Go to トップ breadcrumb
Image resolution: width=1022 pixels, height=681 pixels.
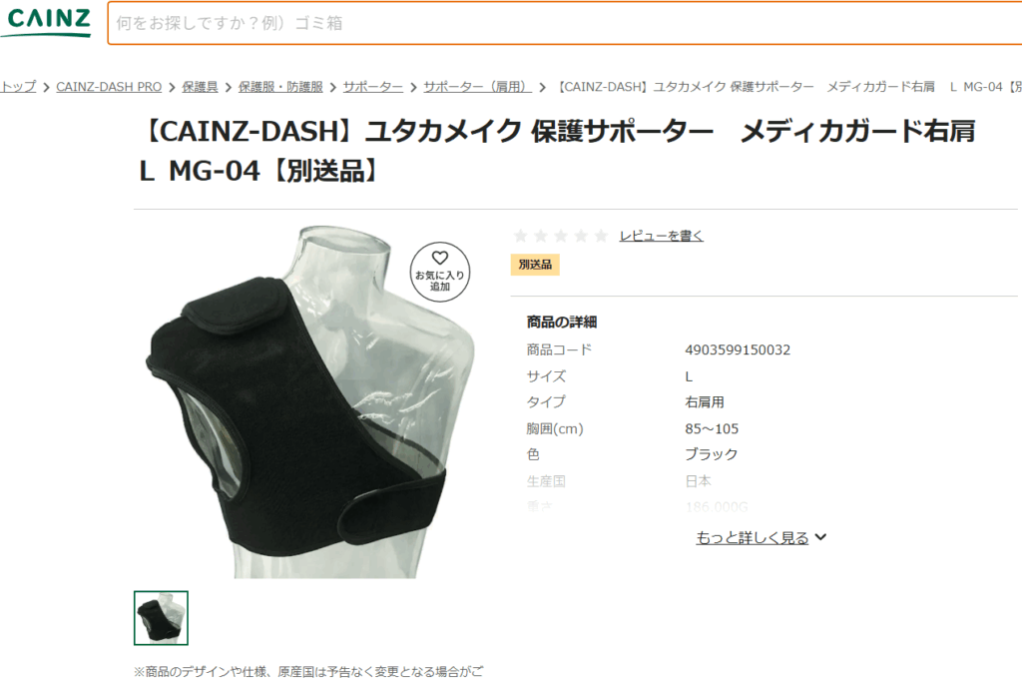[18, 86]
